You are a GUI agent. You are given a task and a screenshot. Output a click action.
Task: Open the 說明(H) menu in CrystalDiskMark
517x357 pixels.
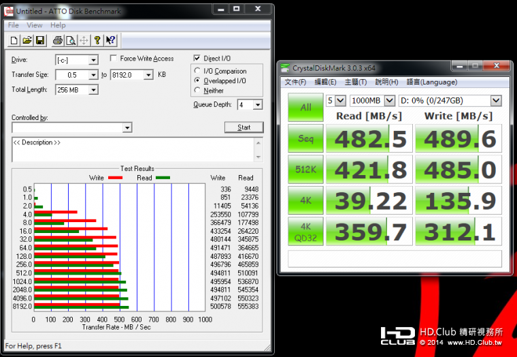click(386, 82)
